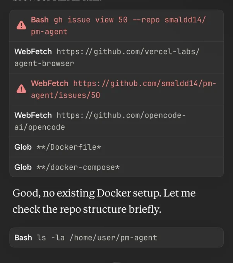Click the 'agent-browser' wrapped URL text
The height and width of the screenshot is (263, 233).
click(x=44, y=63)
